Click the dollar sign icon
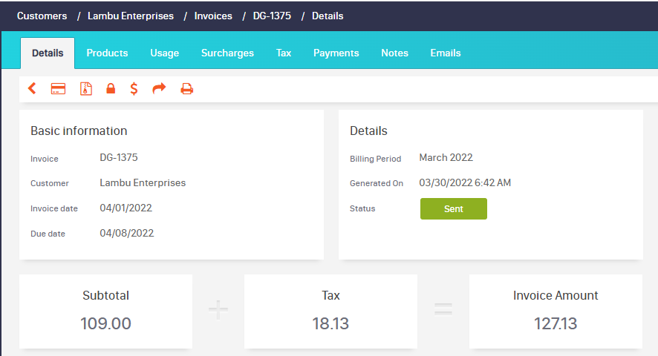658x356 pixels. pos(134,89)
